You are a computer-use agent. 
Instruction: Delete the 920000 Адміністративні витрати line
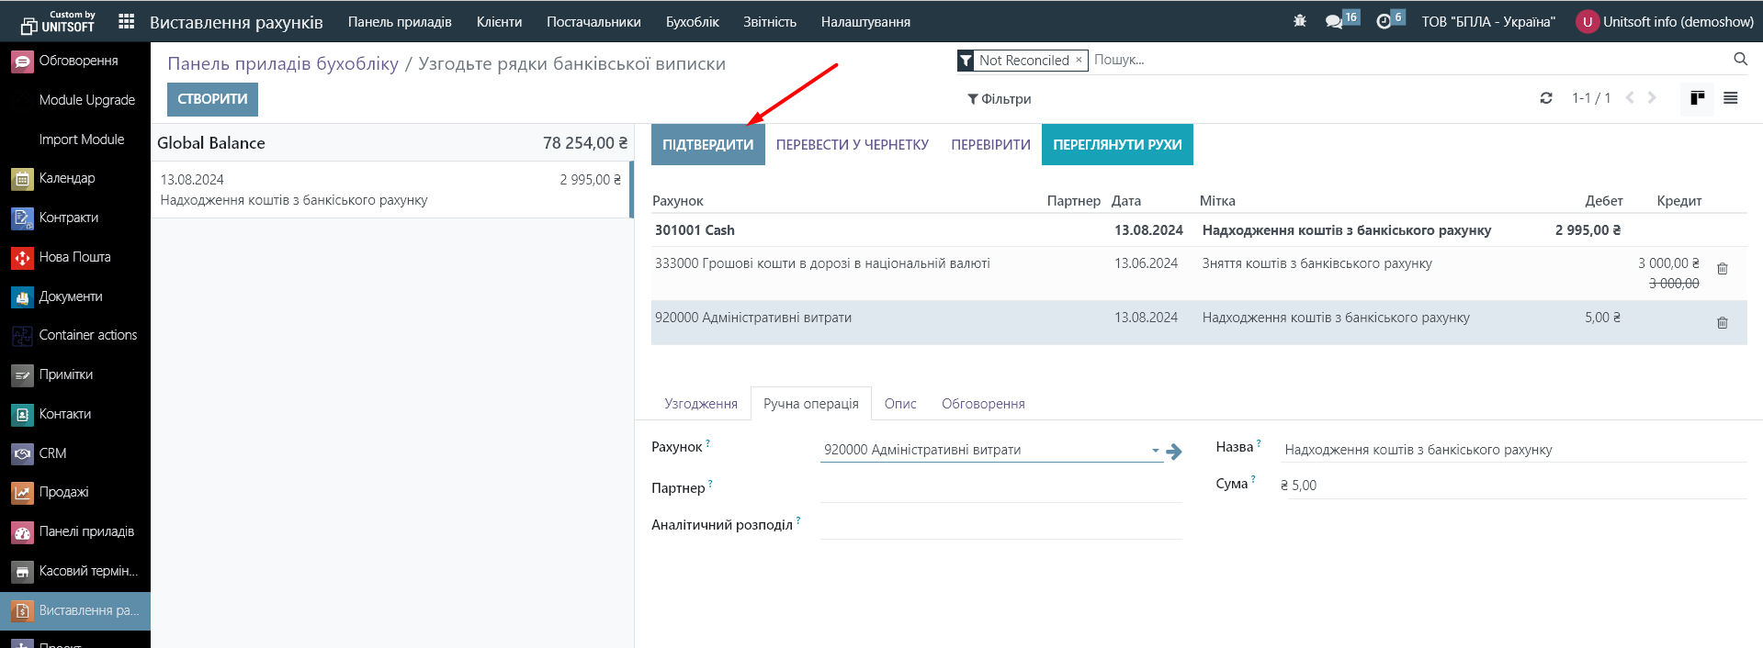[x=1723, y=323]
